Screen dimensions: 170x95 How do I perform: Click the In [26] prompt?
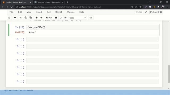[x=20, y=27]
